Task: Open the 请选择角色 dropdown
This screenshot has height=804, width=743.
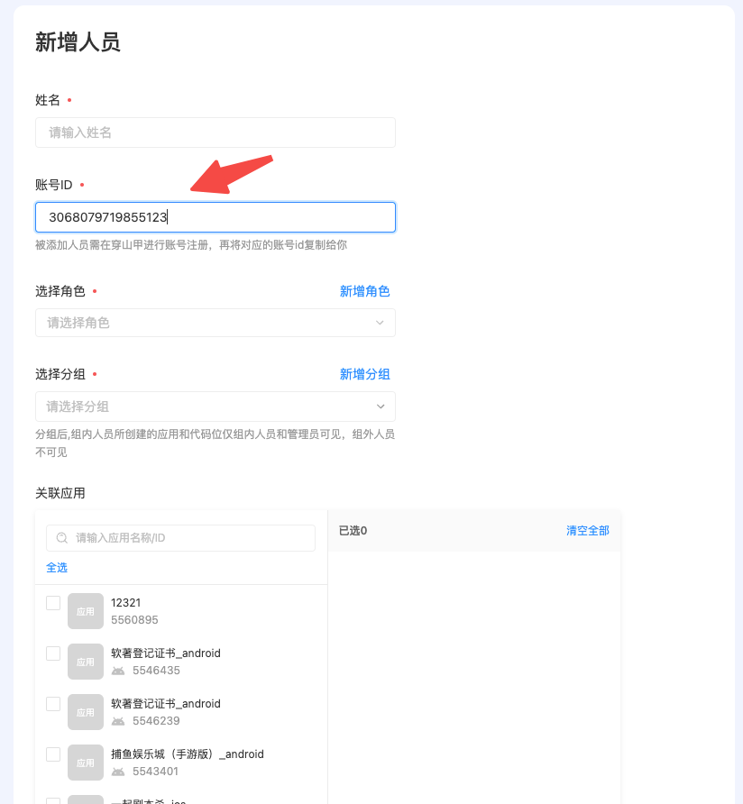Action: click(x=216, y=323)
